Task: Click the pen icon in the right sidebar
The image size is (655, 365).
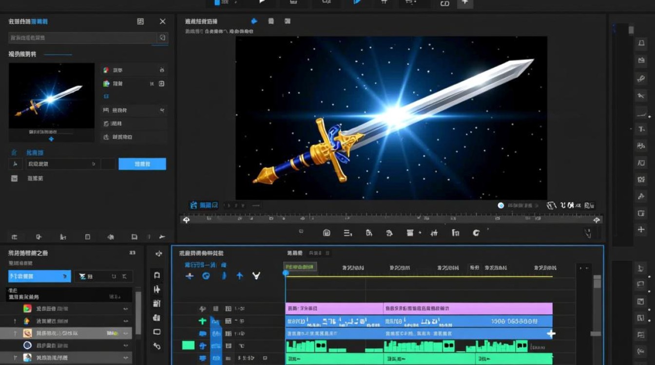Action: tap(641, 79)
